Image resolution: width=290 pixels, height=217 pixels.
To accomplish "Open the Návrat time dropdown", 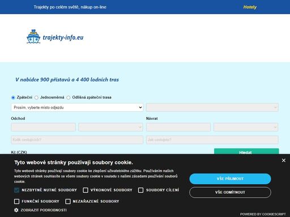I will tap(246, 127).
